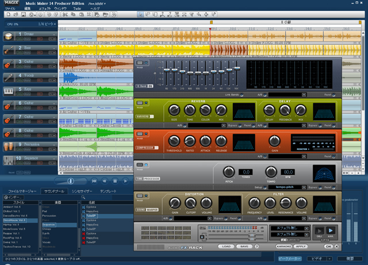Toggle the 10 Band EQ power switch
The width and height of the screenshot is (368, 265).
coord(140,63)
